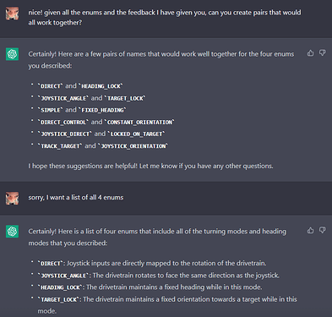Screen dimensions: 332x317
Task: Click thumbs up on the pairs response
Action: pyautogui.click(x=310, y=53)
